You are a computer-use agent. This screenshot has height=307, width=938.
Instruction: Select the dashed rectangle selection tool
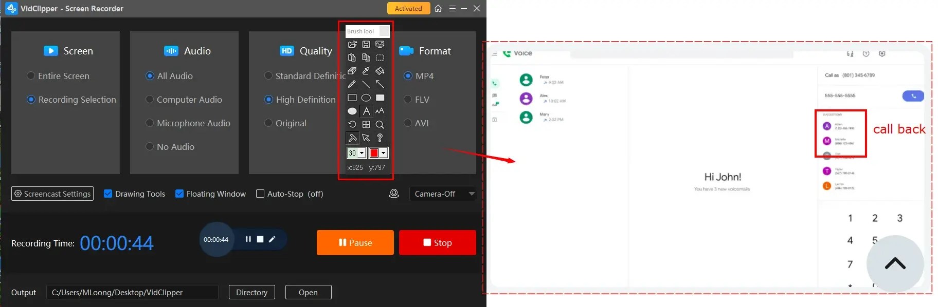point(380,57)
